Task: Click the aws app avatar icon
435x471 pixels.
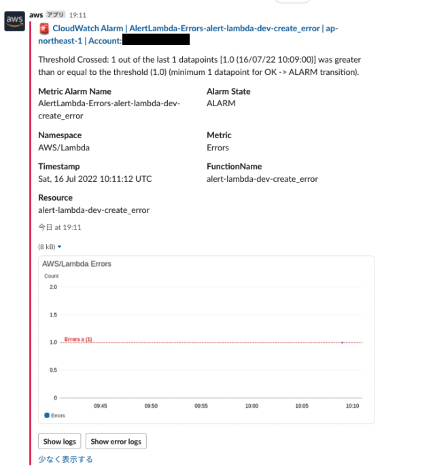Action: [14, 21]
